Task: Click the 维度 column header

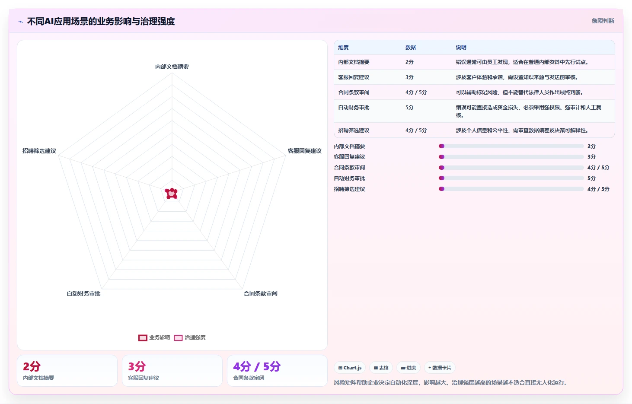Action: pyautogui.click(x=343, y=48)
